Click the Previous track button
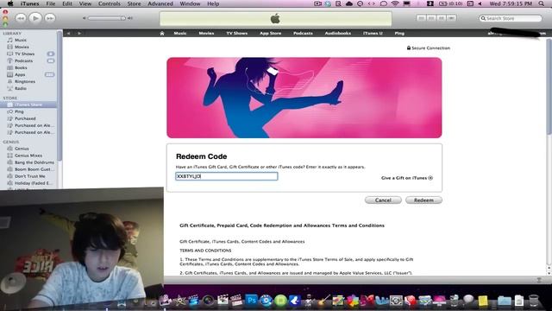 click(21, 18)
